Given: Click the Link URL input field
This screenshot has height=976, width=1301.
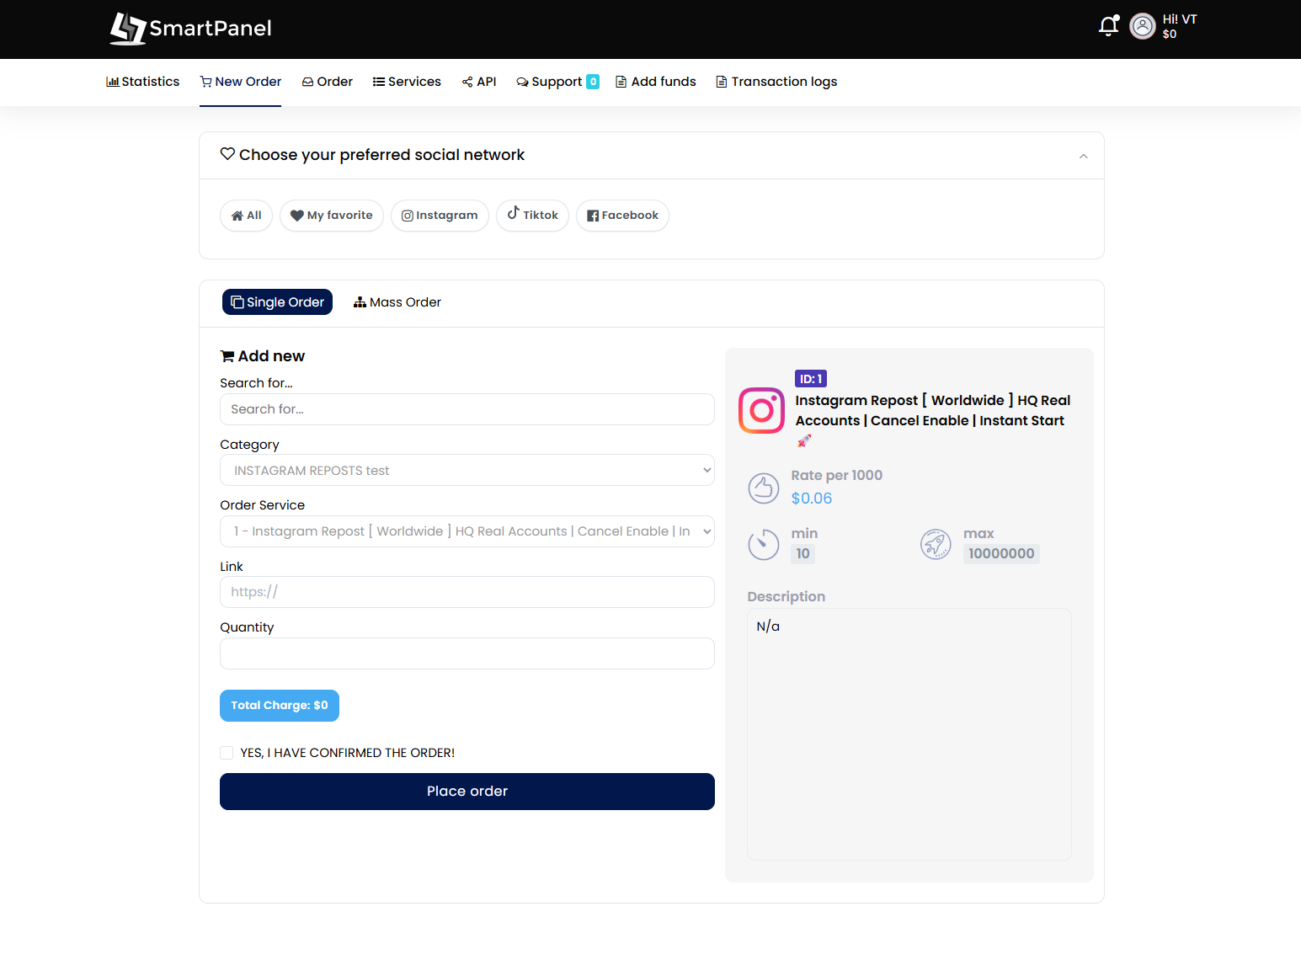Looking at the screenshot, I should pos(467,592).
